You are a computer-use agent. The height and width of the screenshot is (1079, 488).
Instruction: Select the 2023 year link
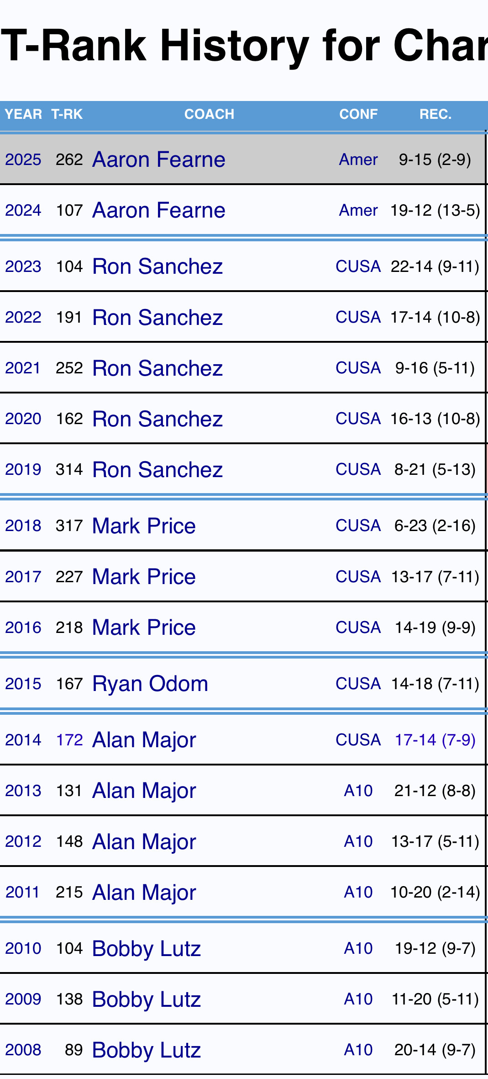click(23, 266)
